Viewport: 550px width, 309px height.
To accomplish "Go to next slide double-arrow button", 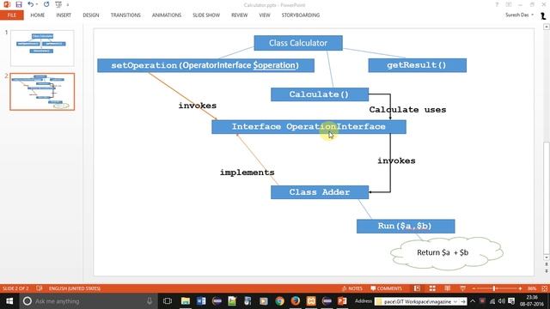I will point(547,271).
